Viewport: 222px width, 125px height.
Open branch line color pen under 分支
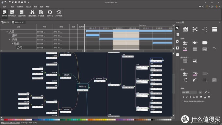[x=195, y=74]
